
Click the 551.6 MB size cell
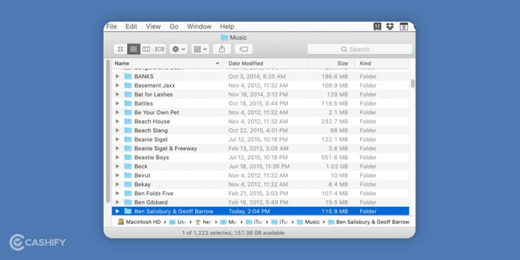[334, 157]
